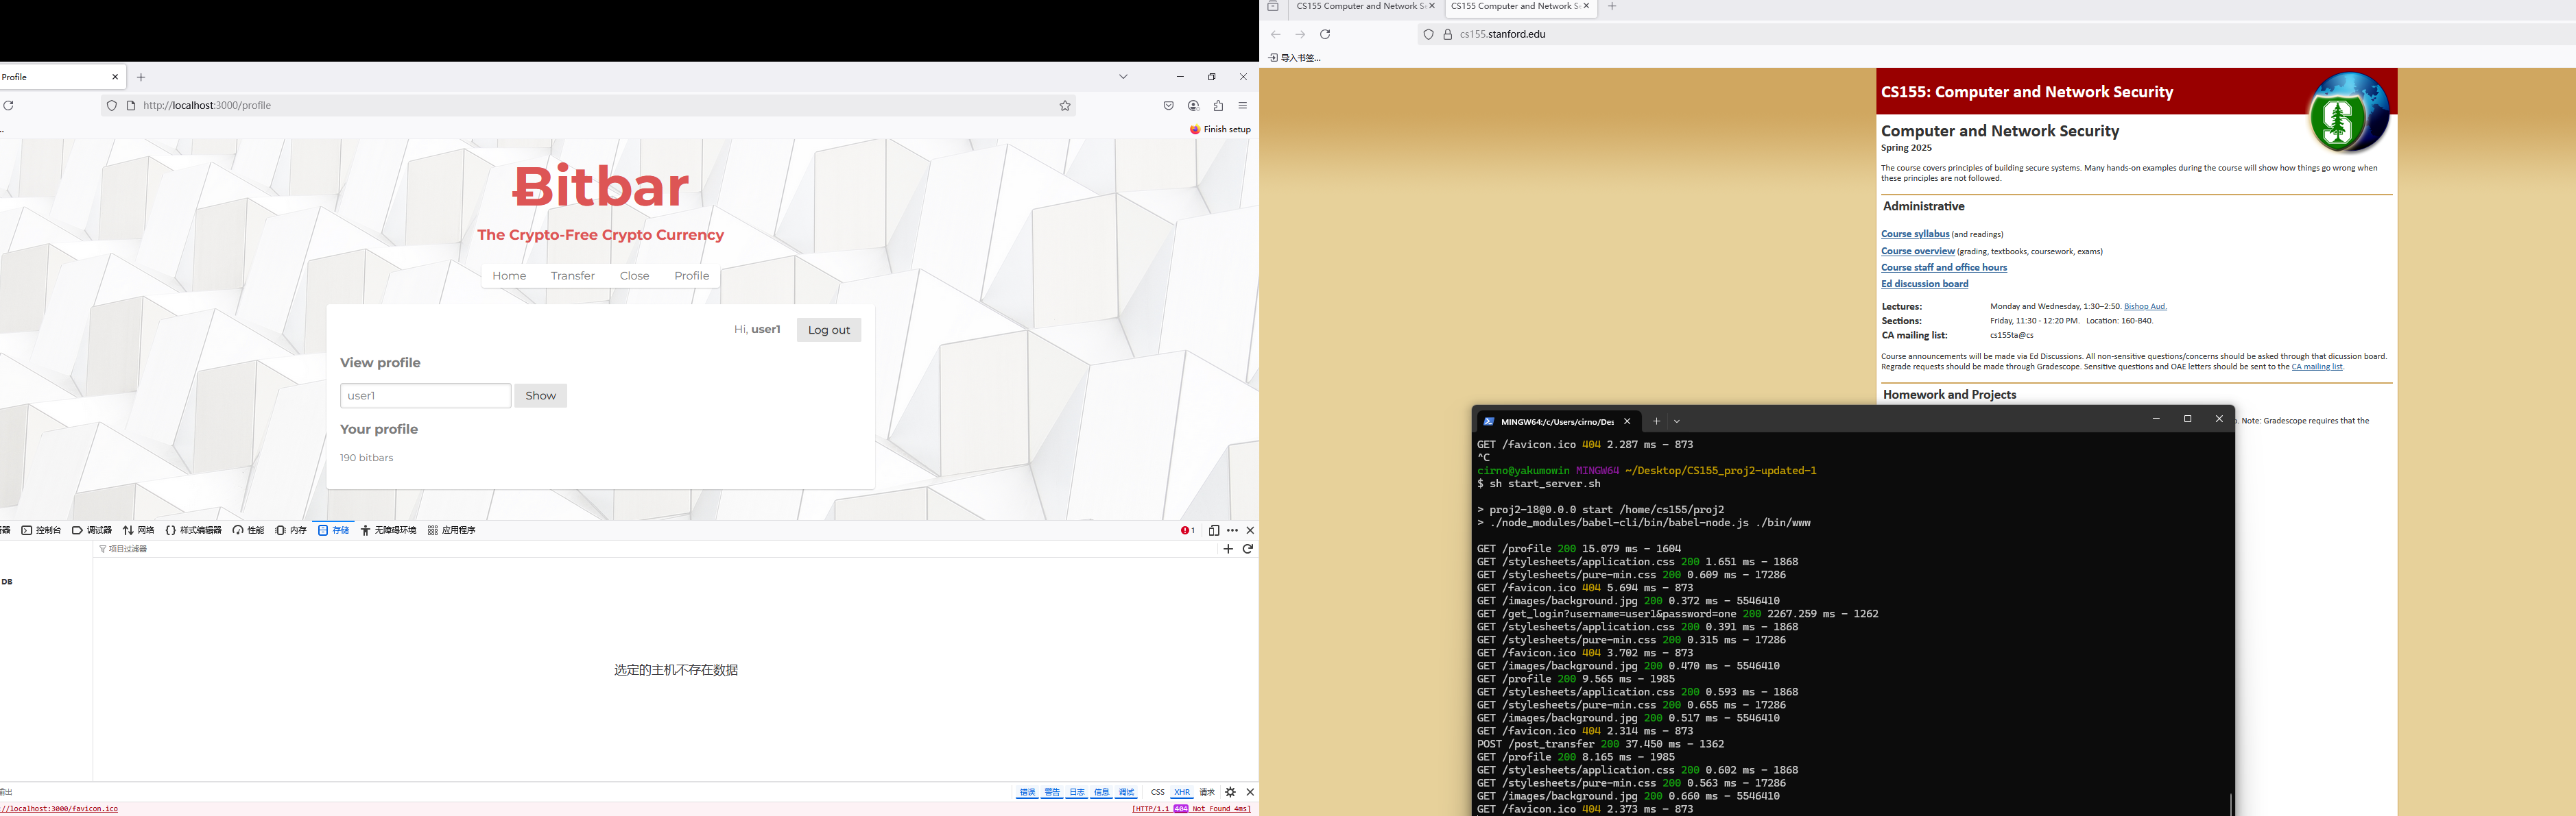This screenshot has width=2576, height=816.
Task: Open recent browsing icon in Stanford browser
Action: coord(1273,7)
